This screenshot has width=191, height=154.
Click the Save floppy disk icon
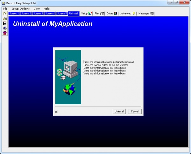click(x=4, y=23)
